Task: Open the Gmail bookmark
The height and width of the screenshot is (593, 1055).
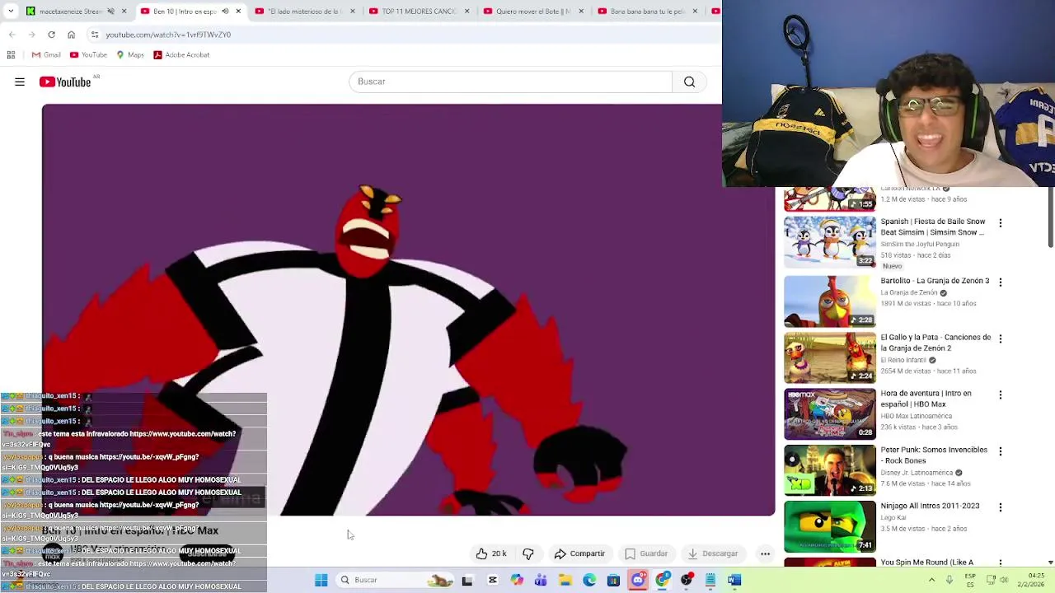Action: pos(46,54)
